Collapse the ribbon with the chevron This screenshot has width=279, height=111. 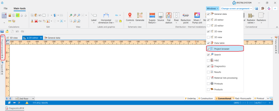[277, 27]
